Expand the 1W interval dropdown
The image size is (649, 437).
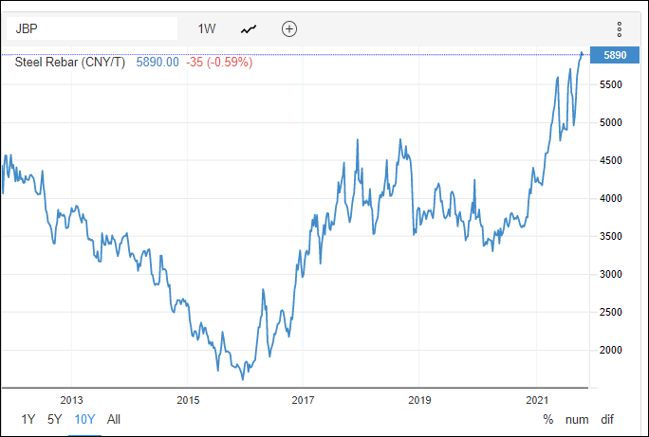point(207,28)
